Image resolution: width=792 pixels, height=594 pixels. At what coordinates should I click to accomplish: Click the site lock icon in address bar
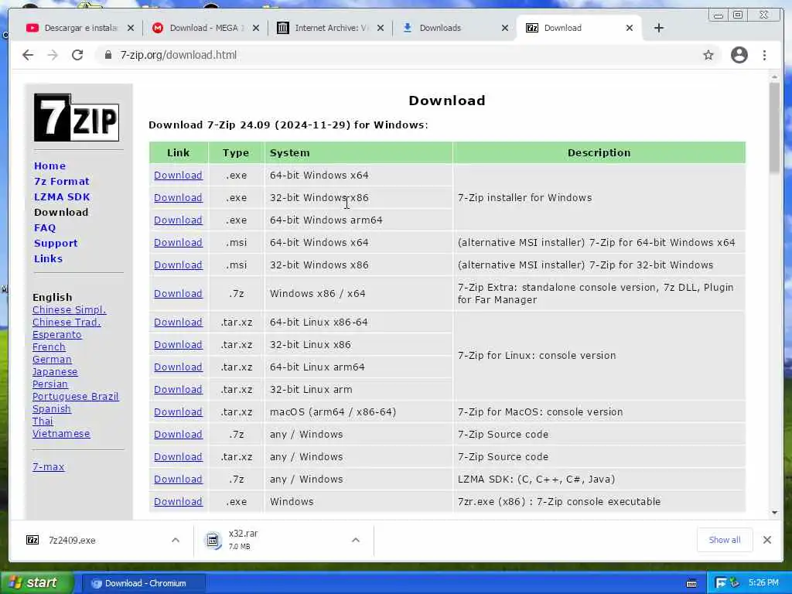click(108, 55)
